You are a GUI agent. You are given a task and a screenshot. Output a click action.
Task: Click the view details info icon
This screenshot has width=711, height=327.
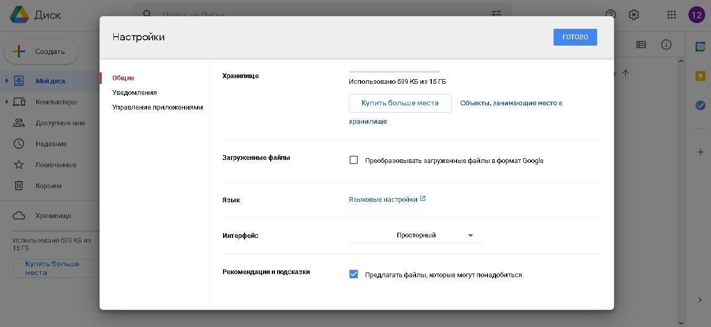point(666,45)
